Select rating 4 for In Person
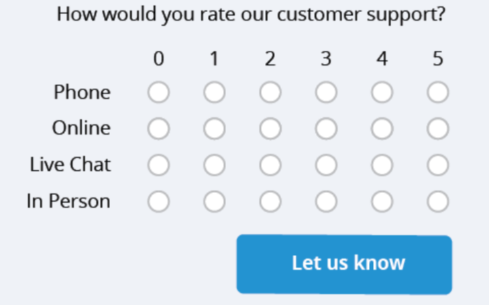Viewport: 489px width, 305px height. (382, 201)
